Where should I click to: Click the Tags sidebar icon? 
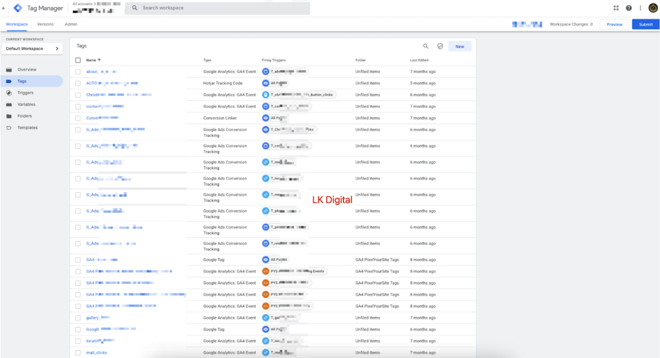coord(9,81)
